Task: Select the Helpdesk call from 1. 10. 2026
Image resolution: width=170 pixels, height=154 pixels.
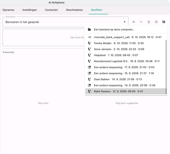Action: pyautogui.click(x=125, y=55)
